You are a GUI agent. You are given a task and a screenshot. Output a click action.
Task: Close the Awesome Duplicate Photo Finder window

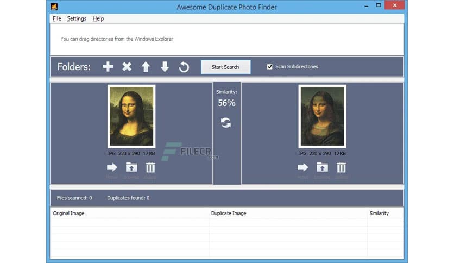394,5
